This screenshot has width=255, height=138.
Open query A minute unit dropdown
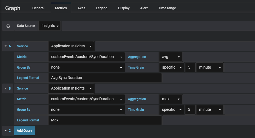(210, 67)
